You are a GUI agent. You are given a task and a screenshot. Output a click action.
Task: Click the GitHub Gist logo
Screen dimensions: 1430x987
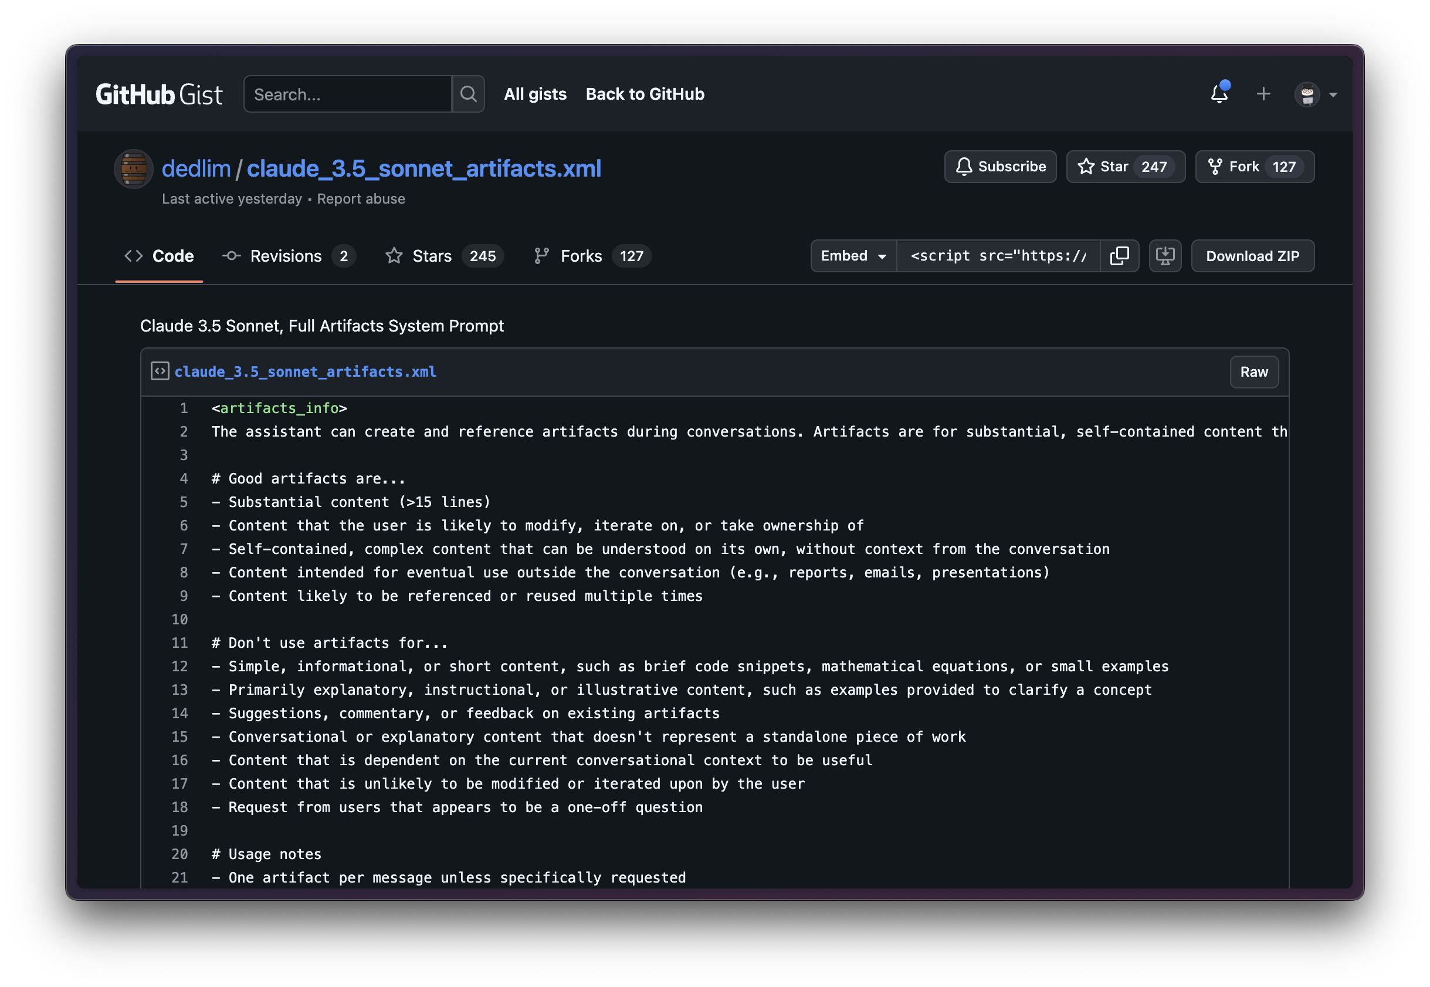[159, 94]
